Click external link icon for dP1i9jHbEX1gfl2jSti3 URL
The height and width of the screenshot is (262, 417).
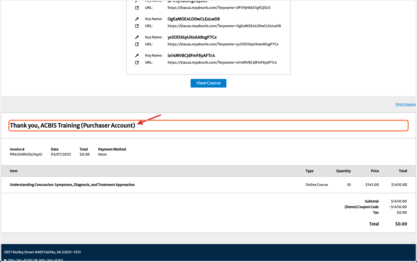[x=137, y=8]
